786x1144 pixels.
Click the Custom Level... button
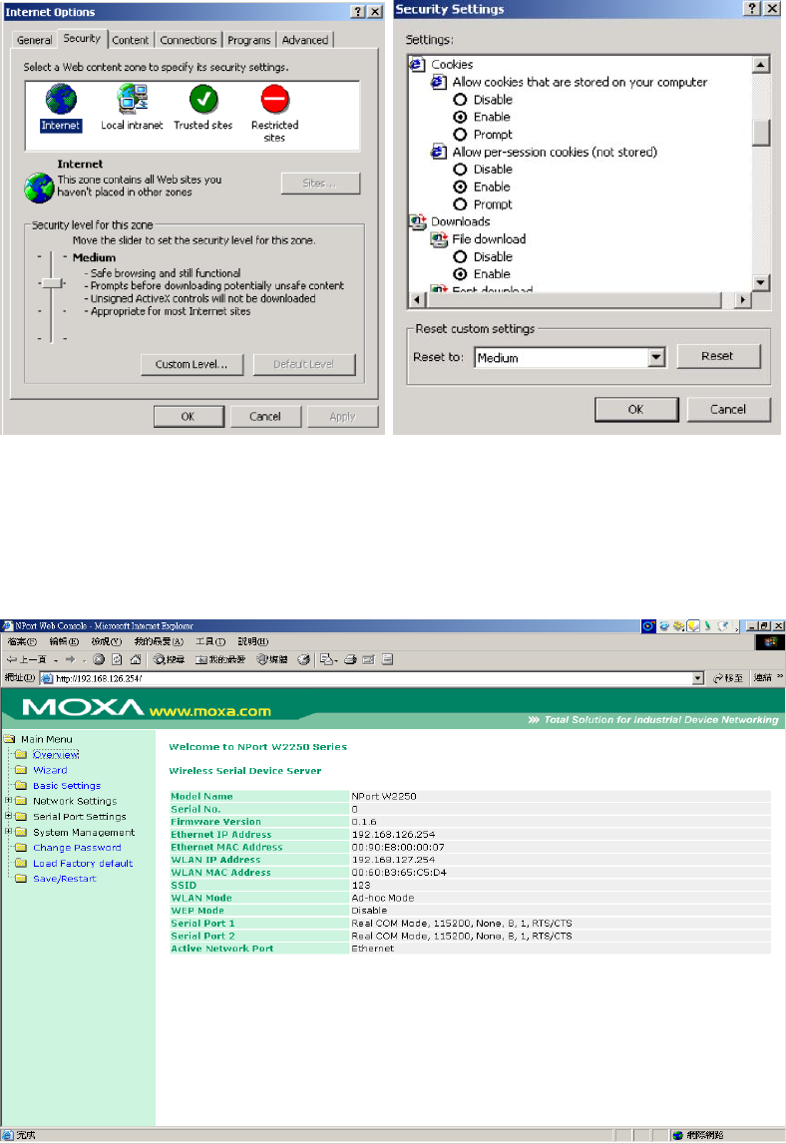[192, 364]
